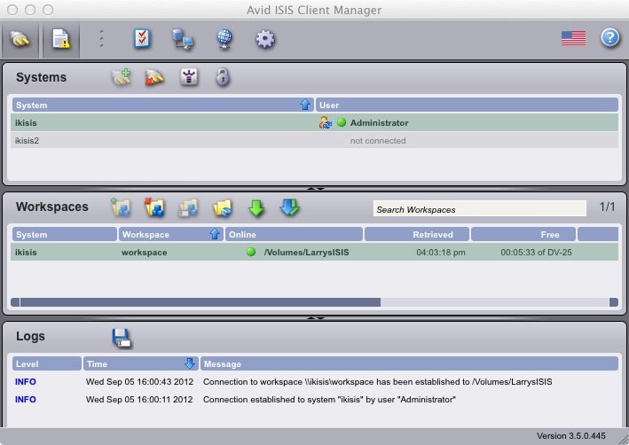Click the green online dot for /Volumes/LarrysISIS
Screen dimensions: 629x445
(x=251, y=252)
